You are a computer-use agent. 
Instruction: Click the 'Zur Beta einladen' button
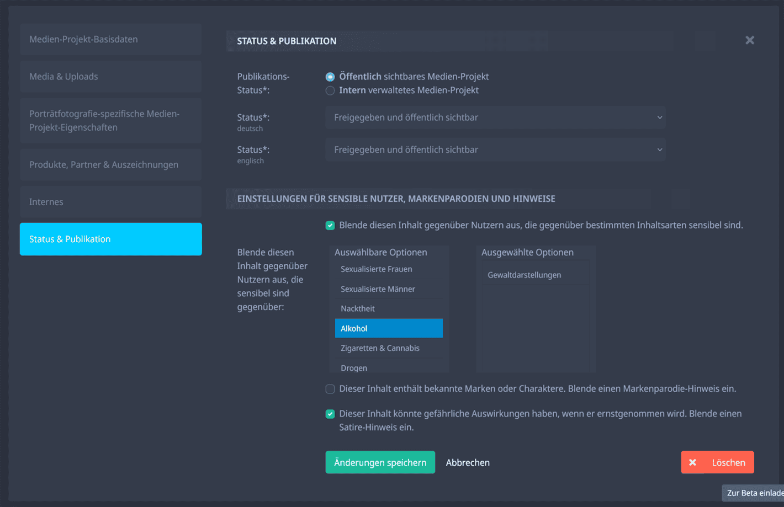(x=754, y=493)
